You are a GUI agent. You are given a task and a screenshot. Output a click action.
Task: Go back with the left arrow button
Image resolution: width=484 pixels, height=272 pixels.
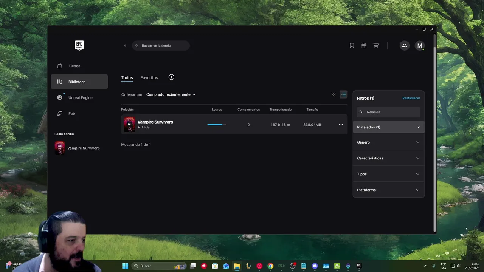125,46
